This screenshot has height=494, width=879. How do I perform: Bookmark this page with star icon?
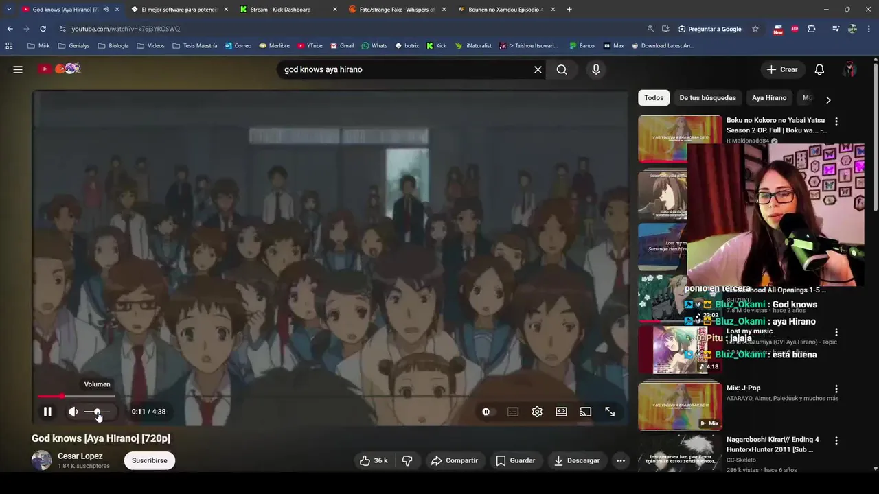[755, 29]
